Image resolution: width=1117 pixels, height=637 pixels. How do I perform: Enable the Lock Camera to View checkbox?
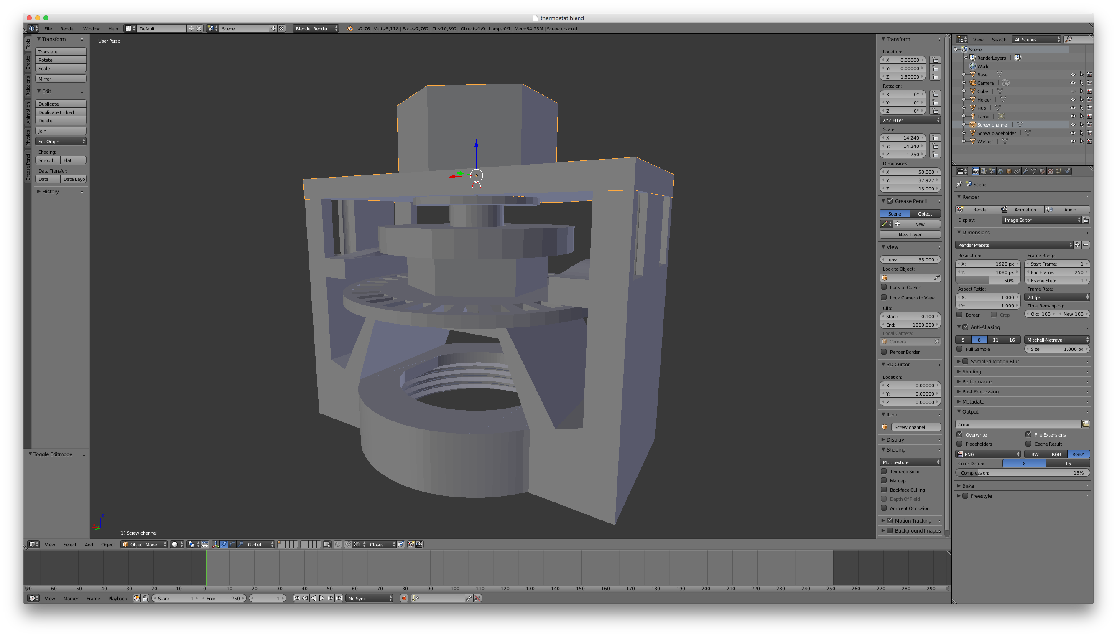(x=884, y=297)
